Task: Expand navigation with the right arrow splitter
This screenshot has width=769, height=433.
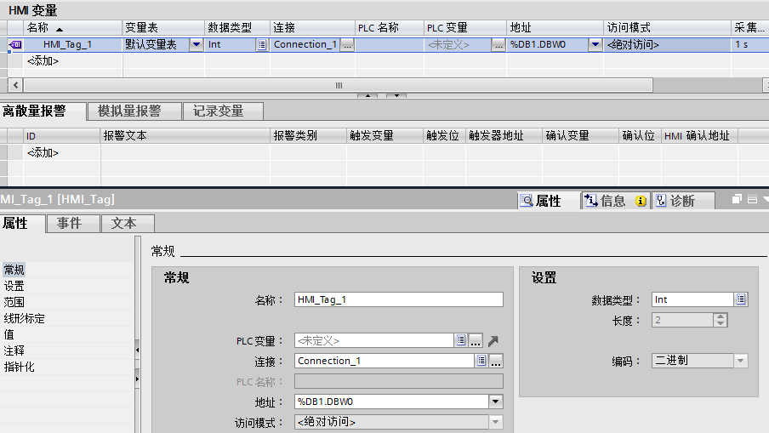Action: [x=137, y=379]
